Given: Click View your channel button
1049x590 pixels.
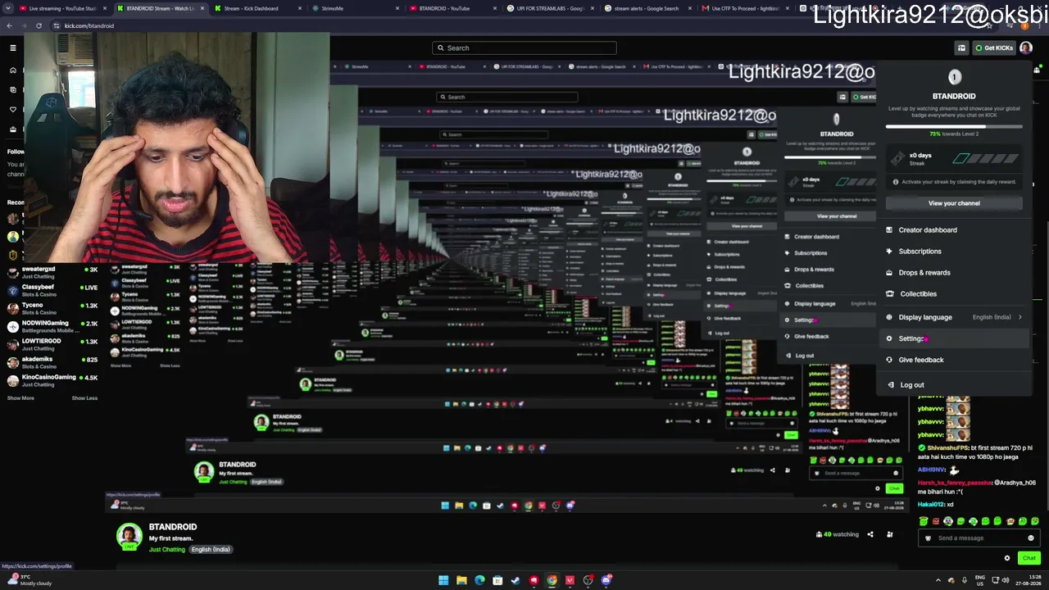Looking at the screenshot, I should [x=954, y=203].
